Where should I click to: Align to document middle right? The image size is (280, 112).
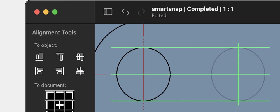(x=69, y=105)
